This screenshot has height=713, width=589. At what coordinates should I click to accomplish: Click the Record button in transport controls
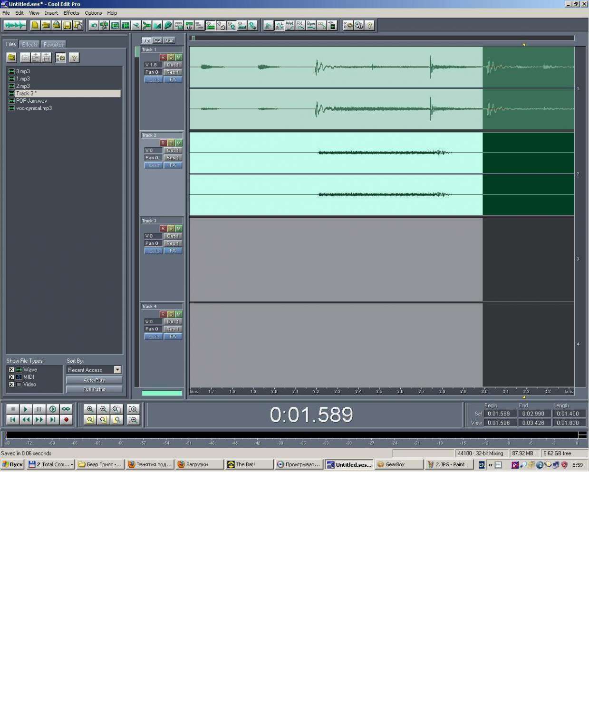[x=66, y=420]
